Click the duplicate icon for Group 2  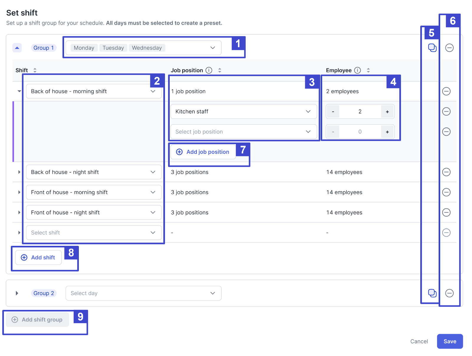click(x=432, y=293)
